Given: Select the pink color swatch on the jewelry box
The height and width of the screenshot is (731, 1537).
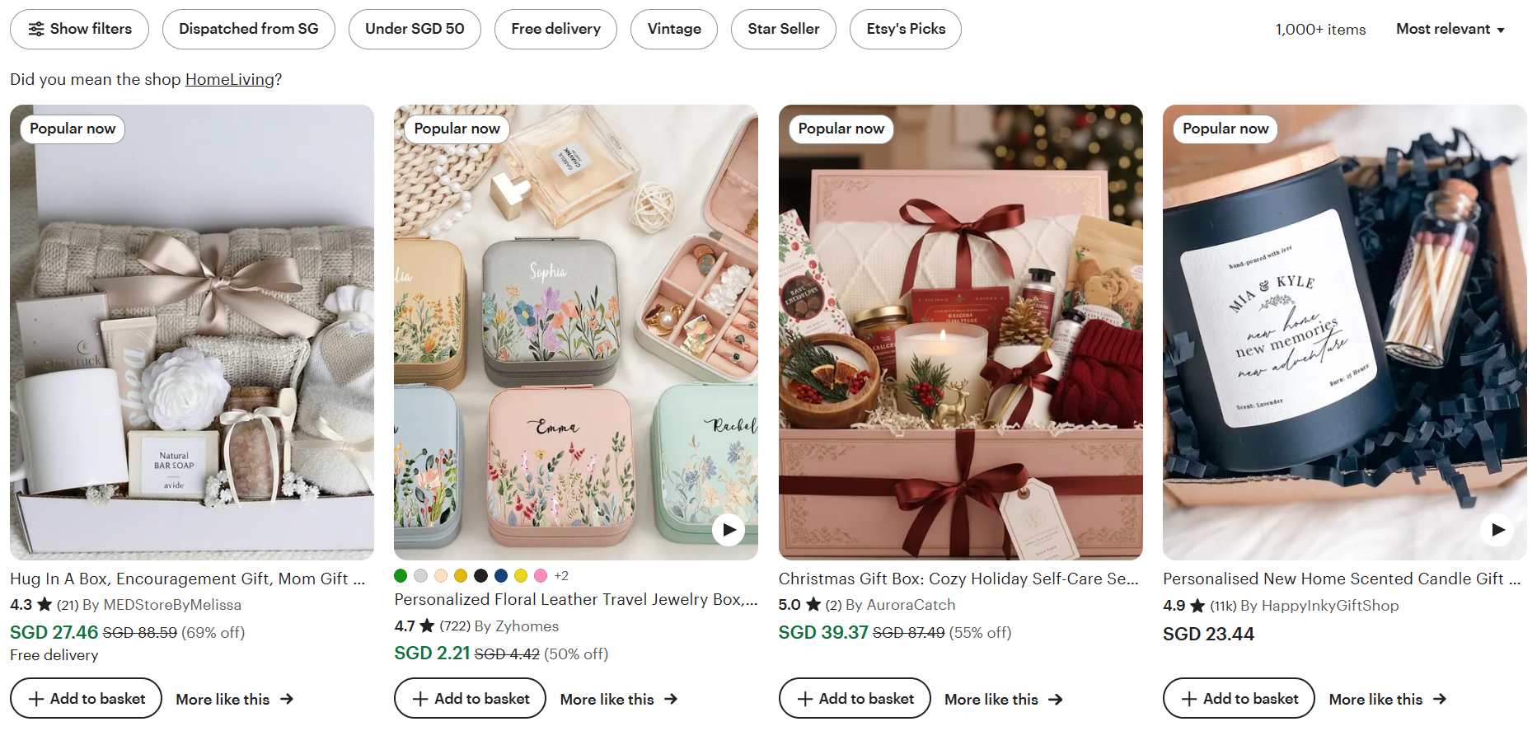Looking at the screenshot, I should 541,575.
